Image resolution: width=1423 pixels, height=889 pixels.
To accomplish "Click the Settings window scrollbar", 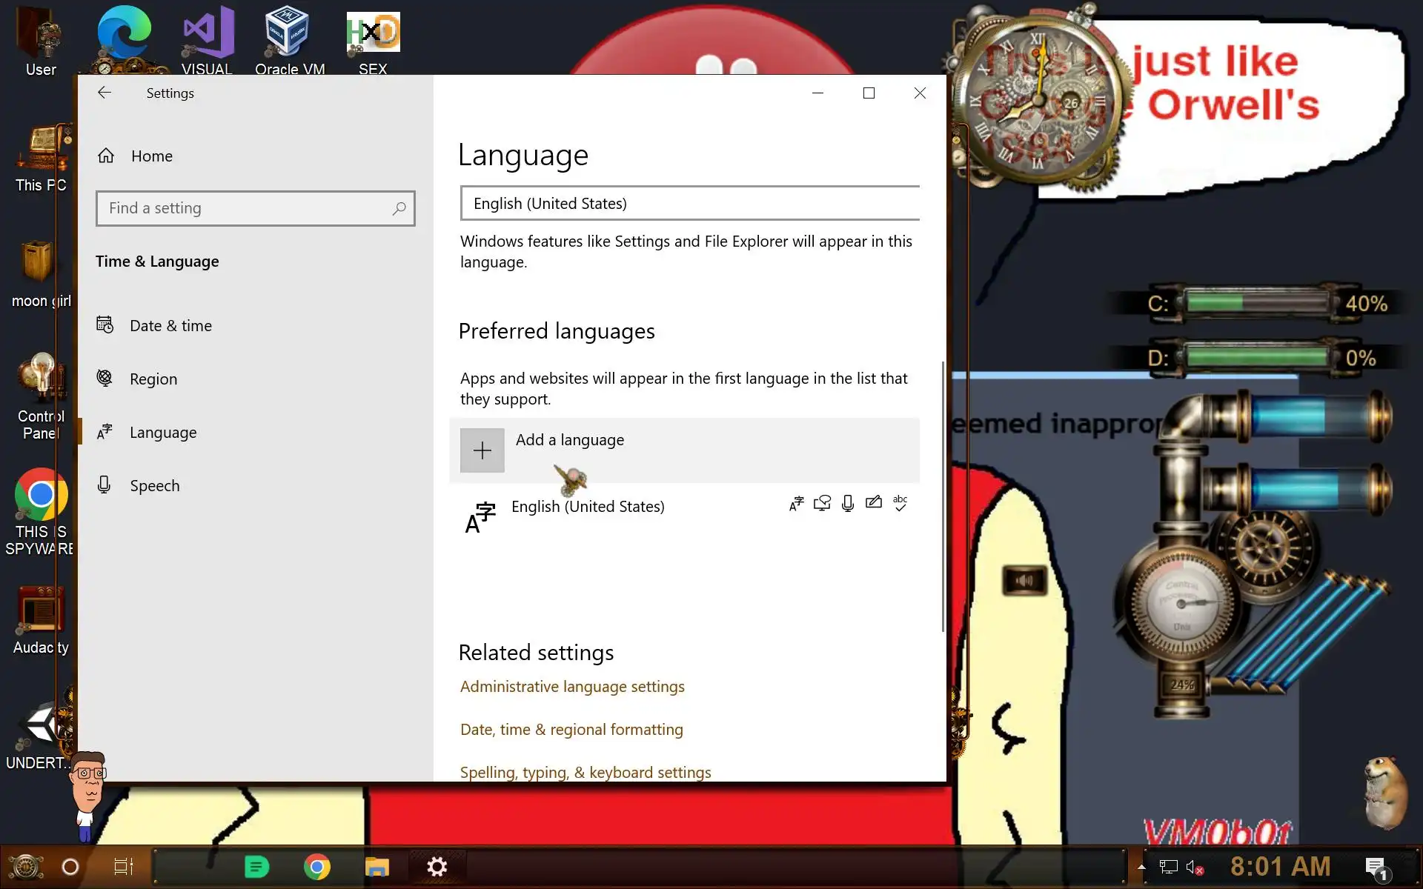I will pyautogui.click(x=943, y=496).
